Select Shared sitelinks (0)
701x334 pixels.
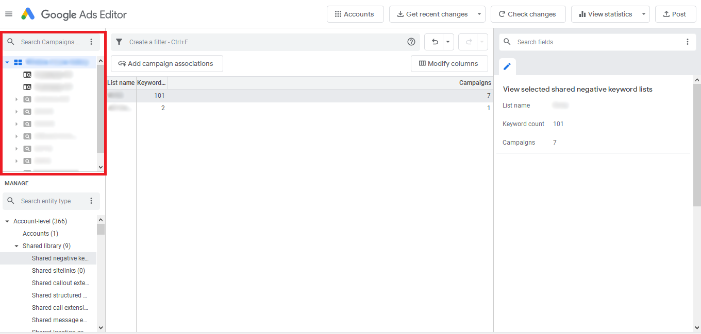click(x=58, y=271)
